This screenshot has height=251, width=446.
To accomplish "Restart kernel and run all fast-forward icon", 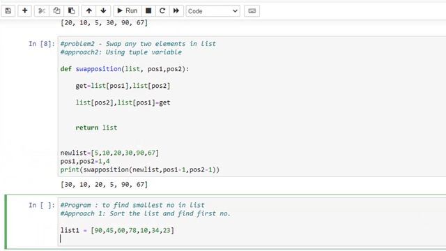I will point(176,11).
